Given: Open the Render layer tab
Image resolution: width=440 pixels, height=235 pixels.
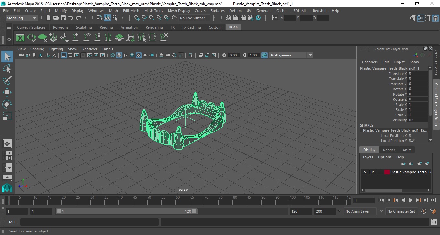Looking at the screenshot, I should click(389, 150).
